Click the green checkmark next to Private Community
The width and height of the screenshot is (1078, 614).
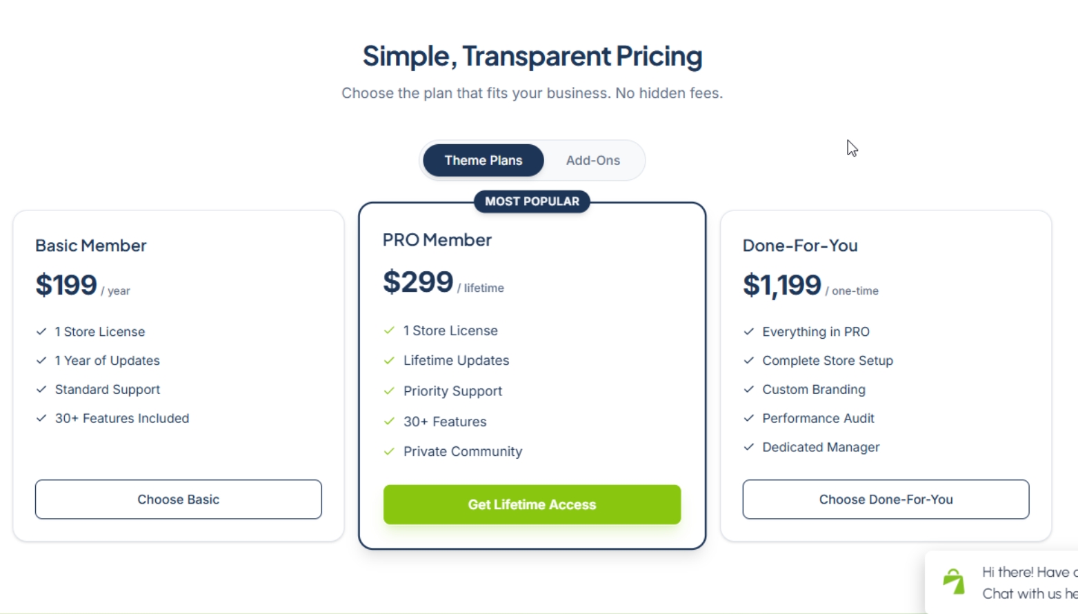pos(388,451)
